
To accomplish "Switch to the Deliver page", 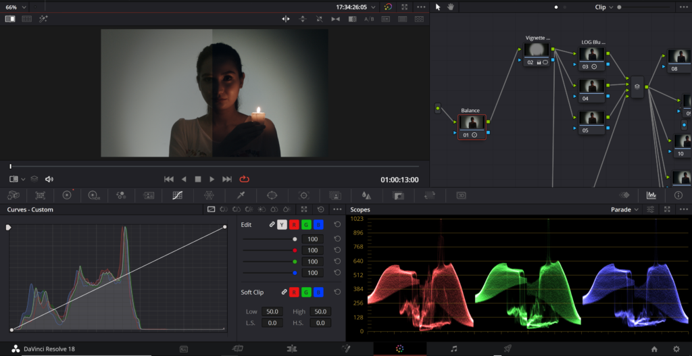I will pyautogui.click(x=507, y=349).
